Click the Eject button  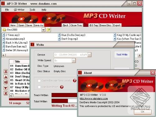66,25
